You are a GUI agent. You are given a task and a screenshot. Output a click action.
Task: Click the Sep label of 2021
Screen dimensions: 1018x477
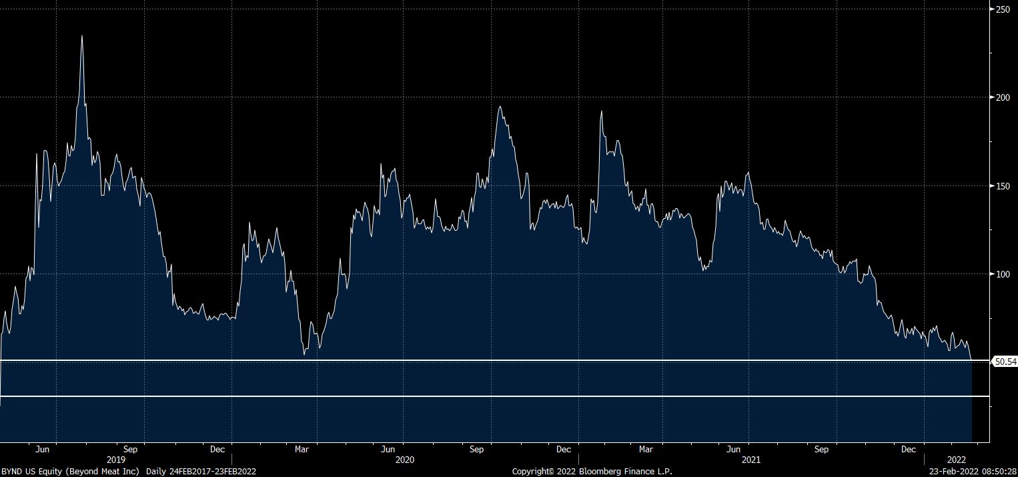point(822,450)
